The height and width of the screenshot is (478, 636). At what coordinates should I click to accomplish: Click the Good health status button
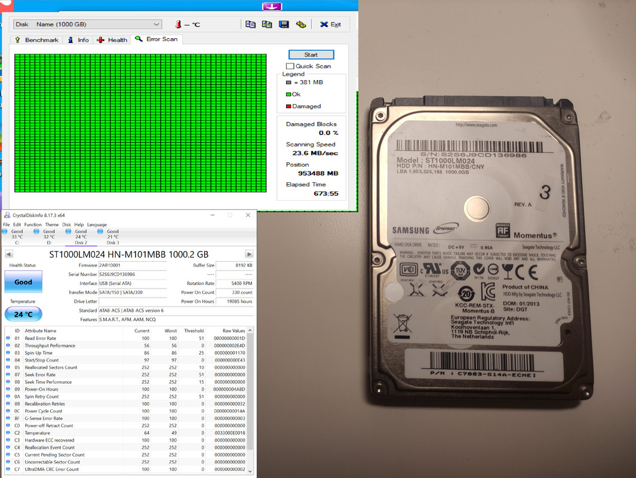(x=23, y=282)
